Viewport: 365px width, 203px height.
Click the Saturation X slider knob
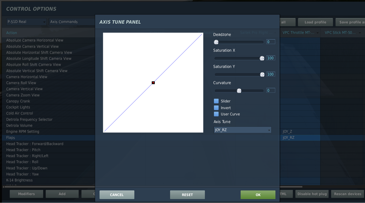click(262, 58)
